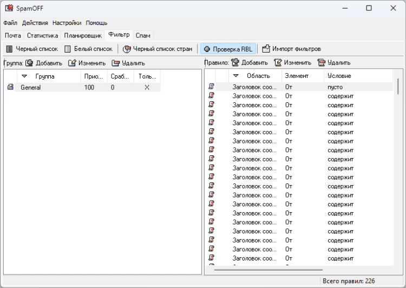Click Изменить in the Группа toolbar
The width and height of the screenshot is (406, 288).
pos(87,63)
